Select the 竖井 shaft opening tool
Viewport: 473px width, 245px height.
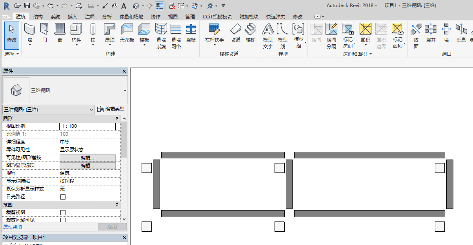tap(431, 33)
